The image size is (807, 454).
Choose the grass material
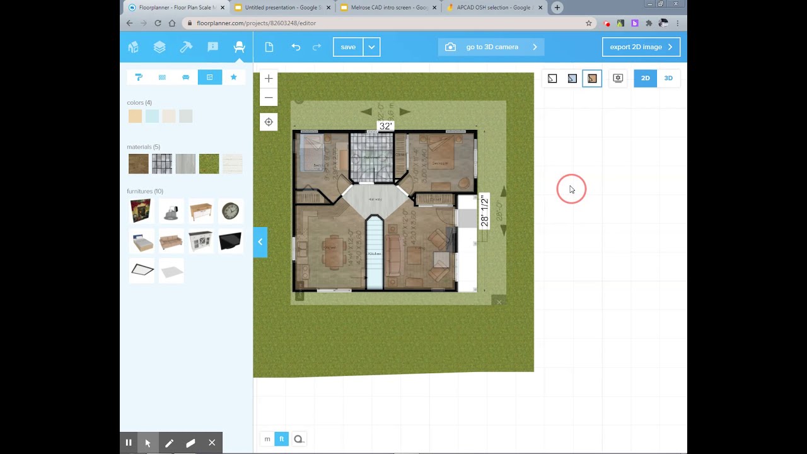(209, 164)
